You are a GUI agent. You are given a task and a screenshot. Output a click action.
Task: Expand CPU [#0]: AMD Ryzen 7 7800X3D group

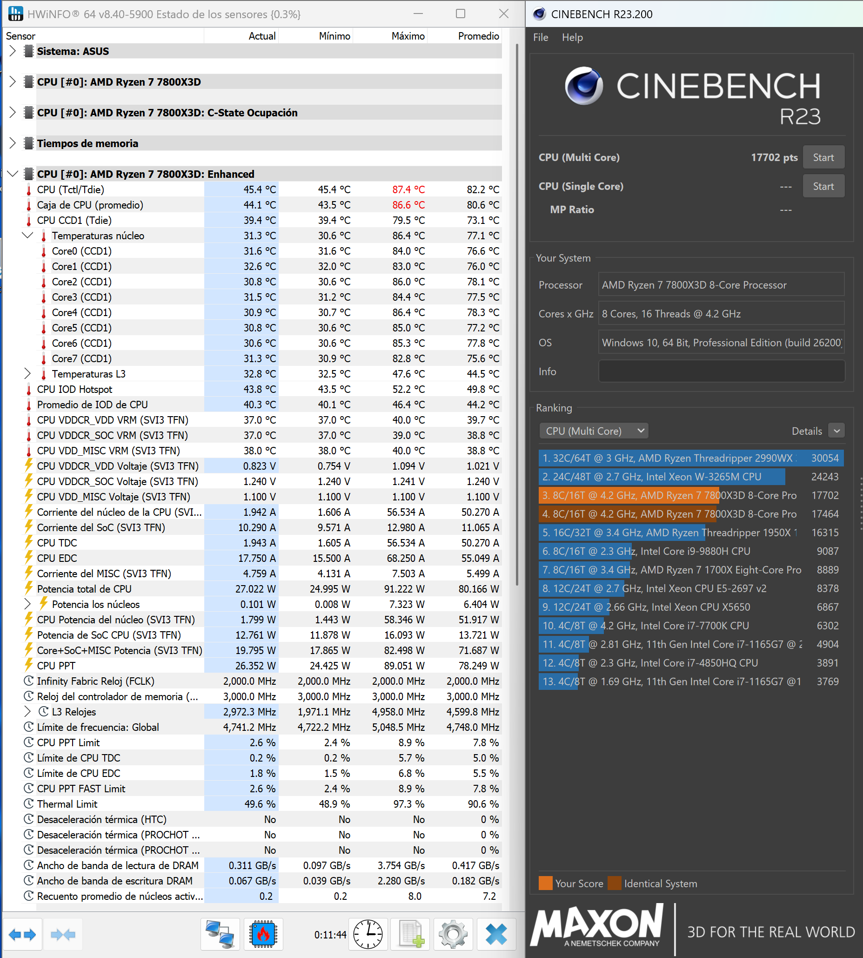(13, 81)
